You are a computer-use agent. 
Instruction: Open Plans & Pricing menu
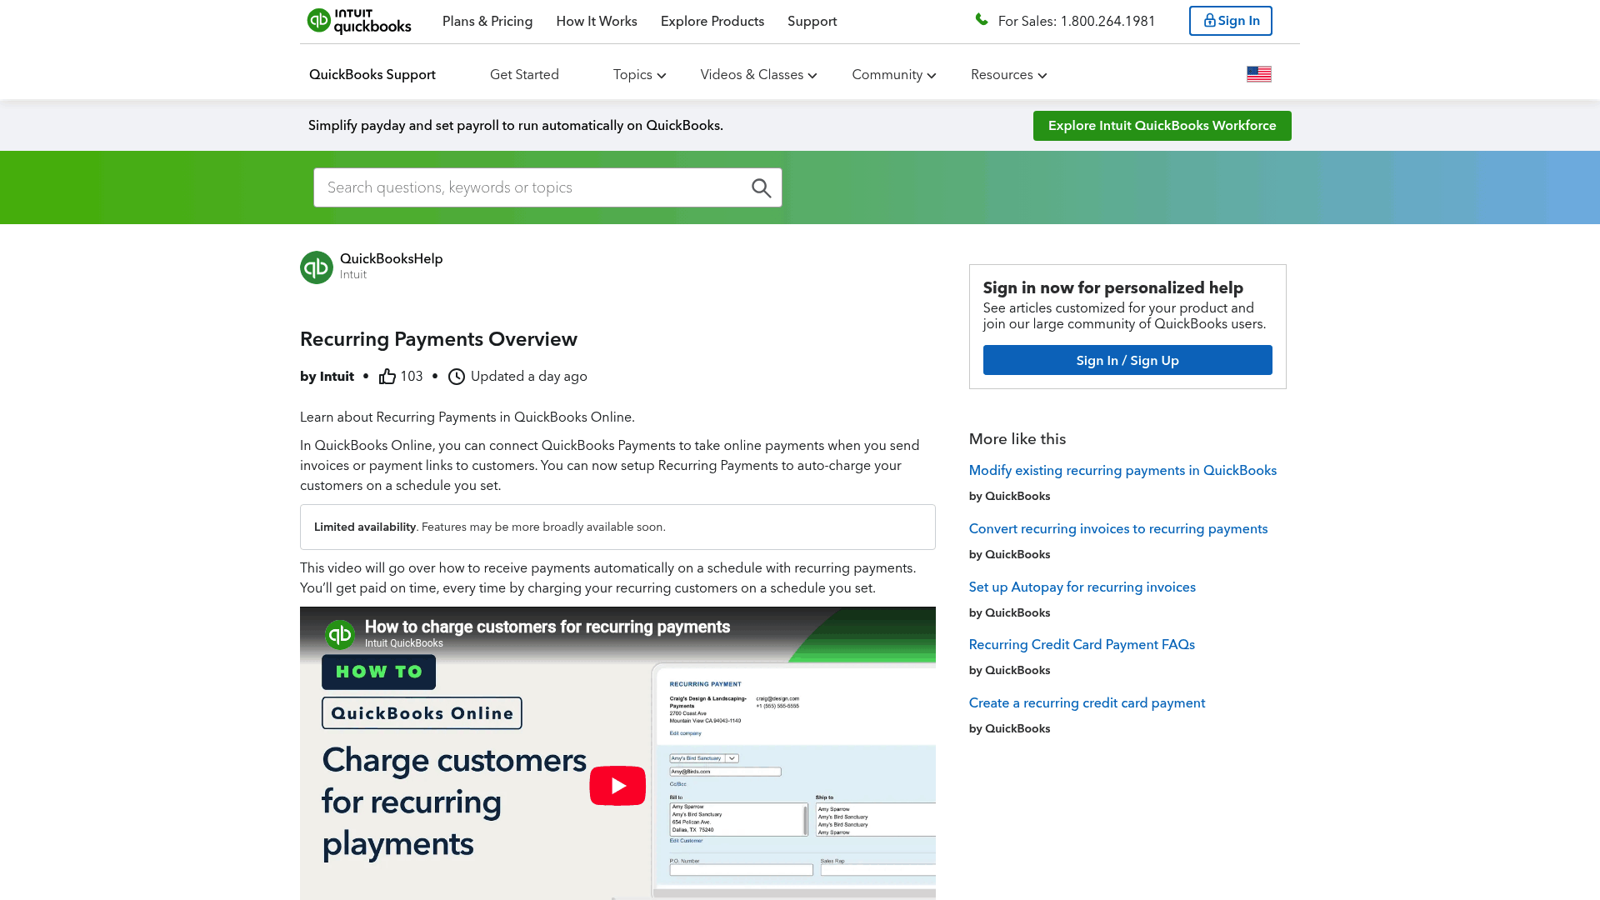[487, 22]
